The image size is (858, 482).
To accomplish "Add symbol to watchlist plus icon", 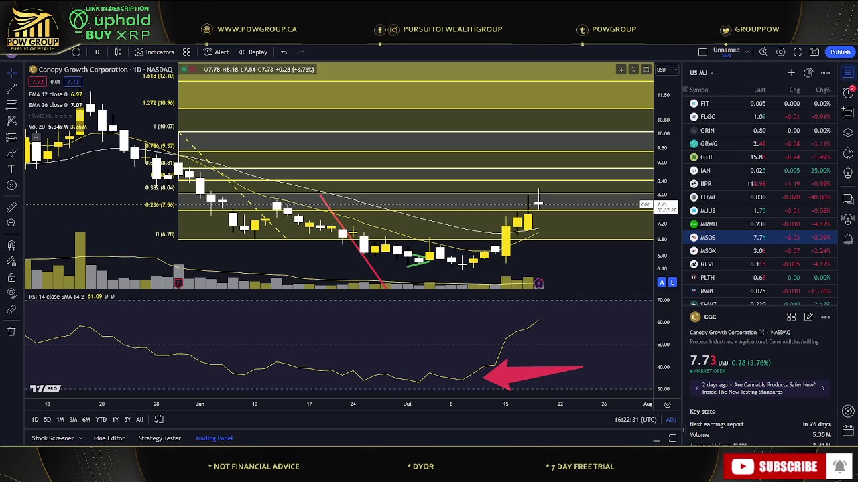I will 792,72.
